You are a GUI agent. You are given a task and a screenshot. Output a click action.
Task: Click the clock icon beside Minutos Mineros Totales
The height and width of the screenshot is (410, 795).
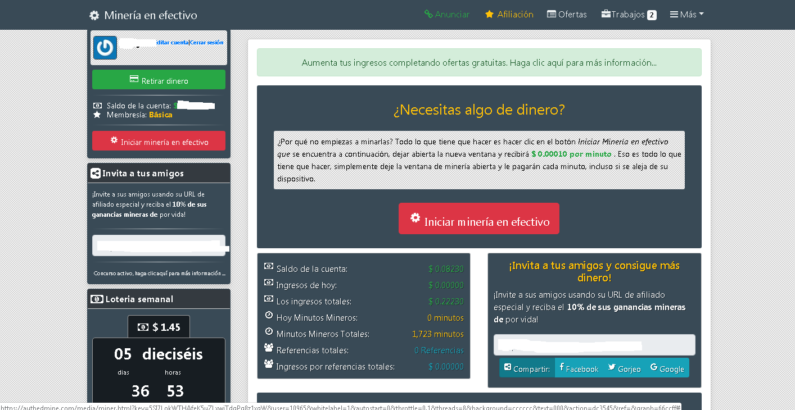pos(269,332)
